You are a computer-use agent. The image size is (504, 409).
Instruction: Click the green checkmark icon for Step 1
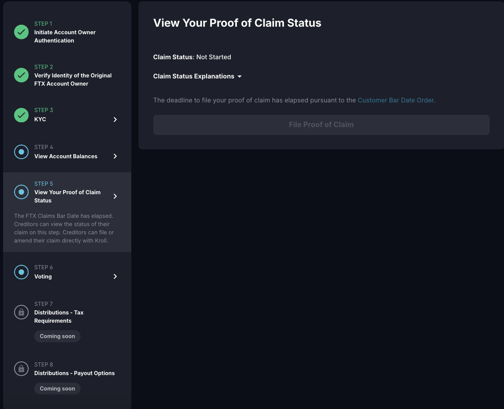(21, 32)
